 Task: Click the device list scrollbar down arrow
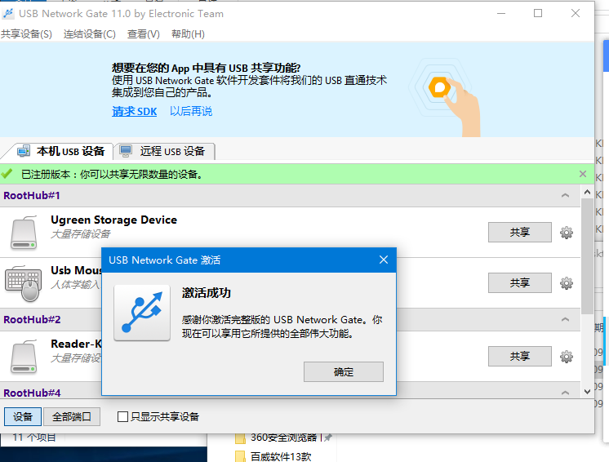tap(587, 392)
